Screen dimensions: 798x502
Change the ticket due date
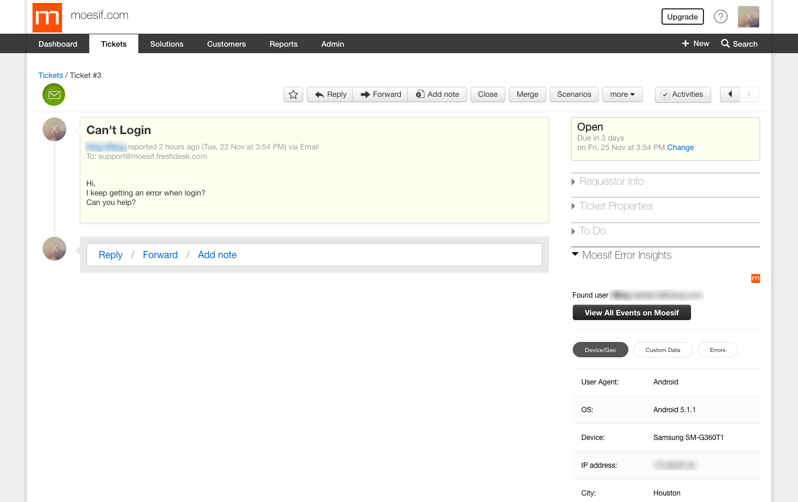coord(680,147)
